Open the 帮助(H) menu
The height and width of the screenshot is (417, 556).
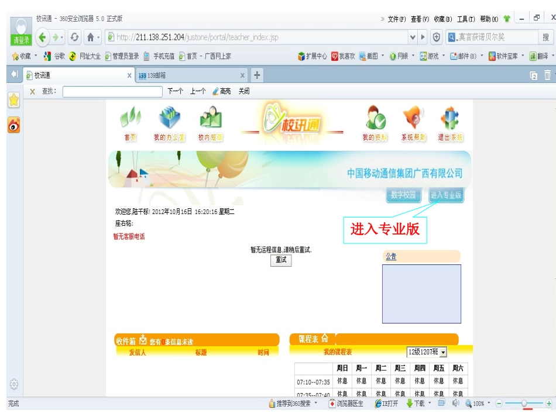click(489, 19)
